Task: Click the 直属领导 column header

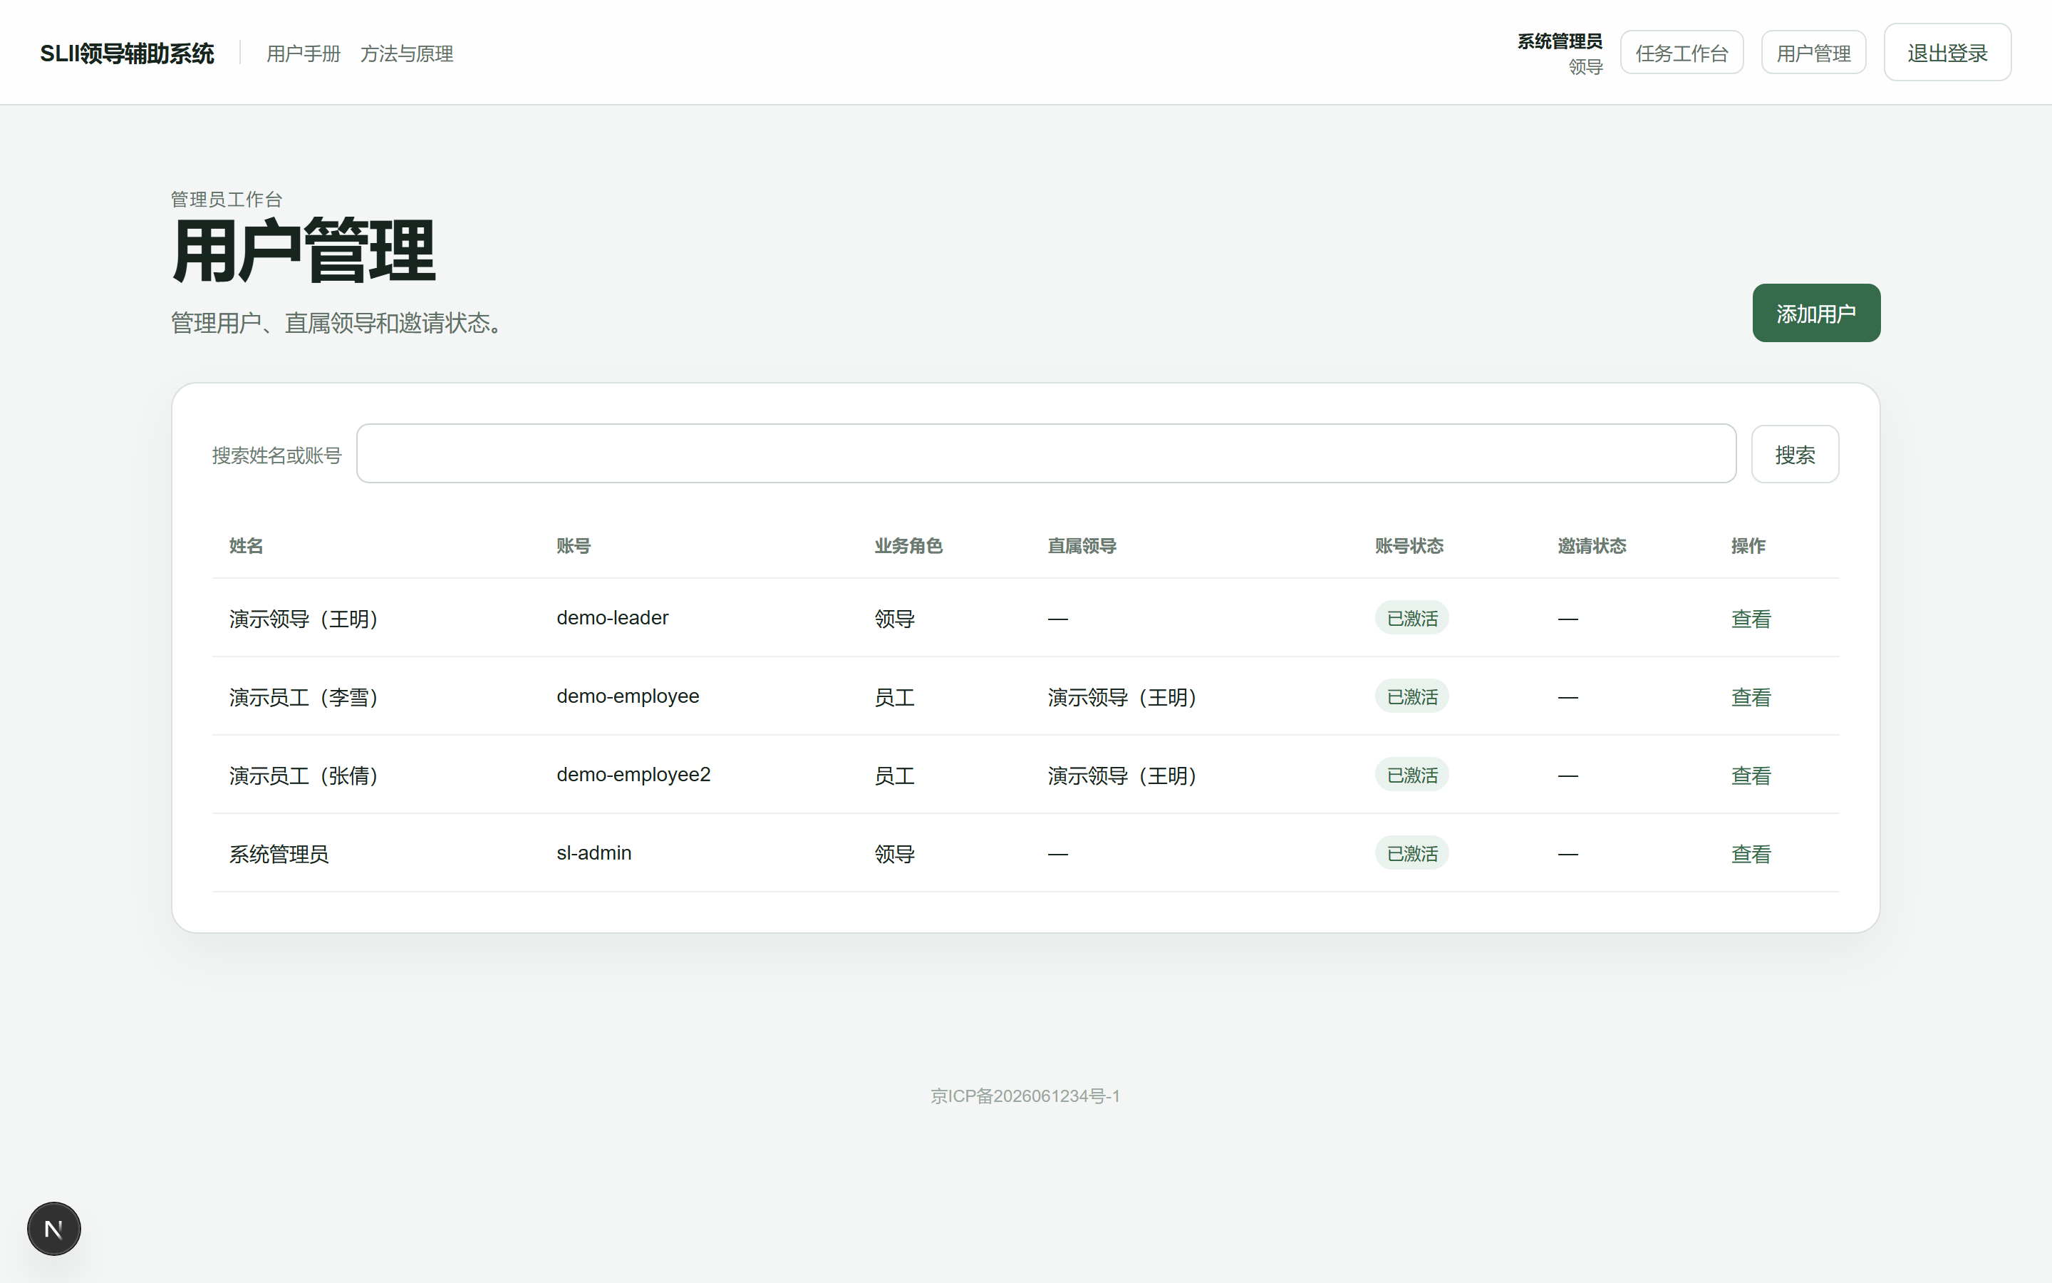Action: click(x=1081, y=545)
